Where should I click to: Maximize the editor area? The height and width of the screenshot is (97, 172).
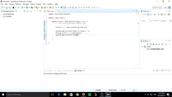[x=137, y=11]
